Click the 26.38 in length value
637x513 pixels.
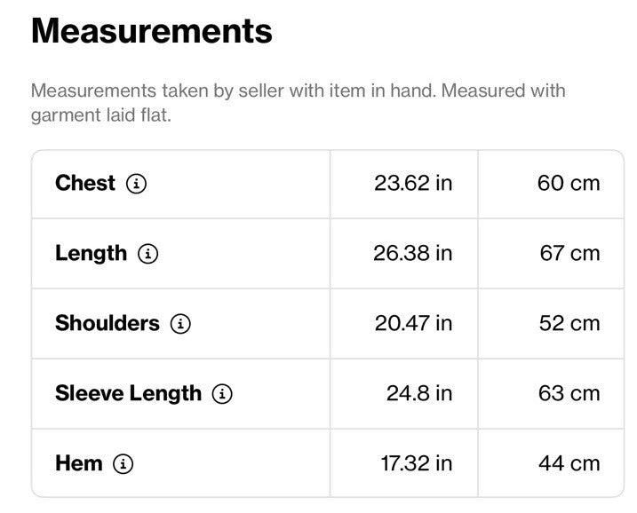(413, 253)
